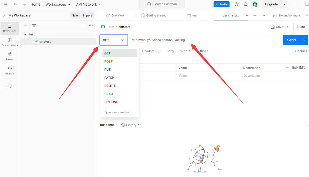This screenshot has height=177, width=309.
Task: Open the Scripts tab
Action: [x=185, y=51]
